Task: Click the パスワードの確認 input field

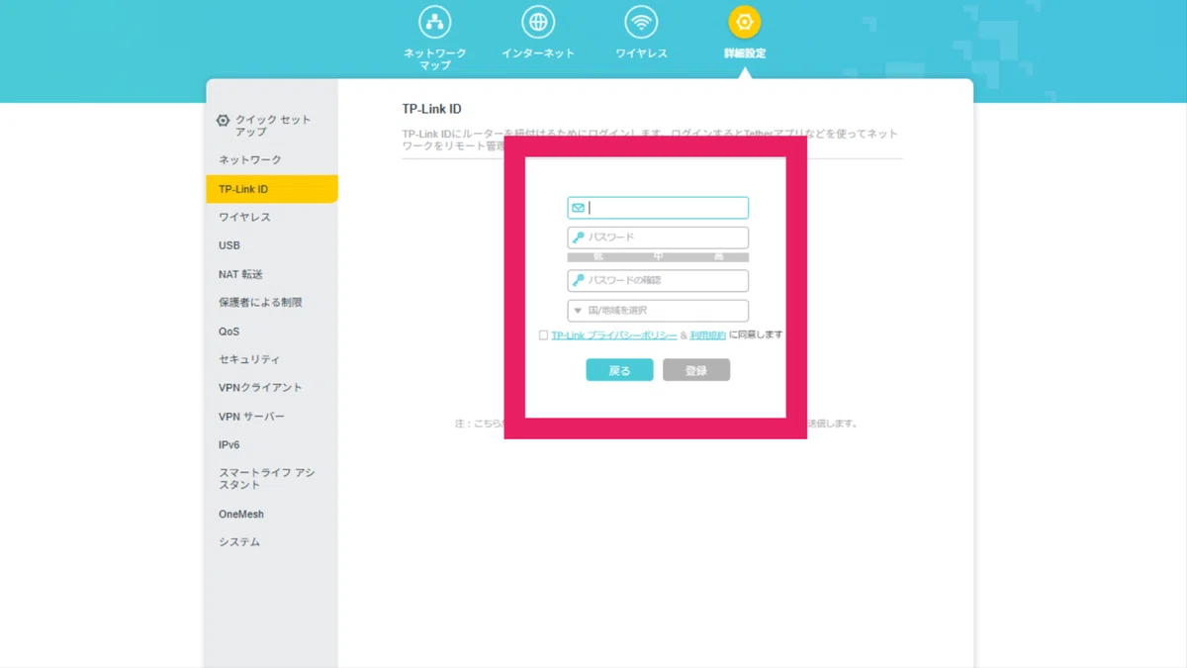Action: pyautogui.click(x=658, y=281)
